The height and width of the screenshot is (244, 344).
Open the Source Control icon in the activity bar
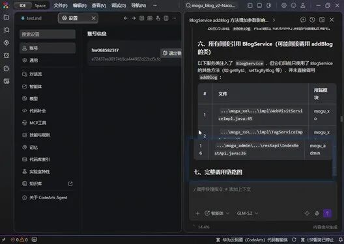pos(7,43)
